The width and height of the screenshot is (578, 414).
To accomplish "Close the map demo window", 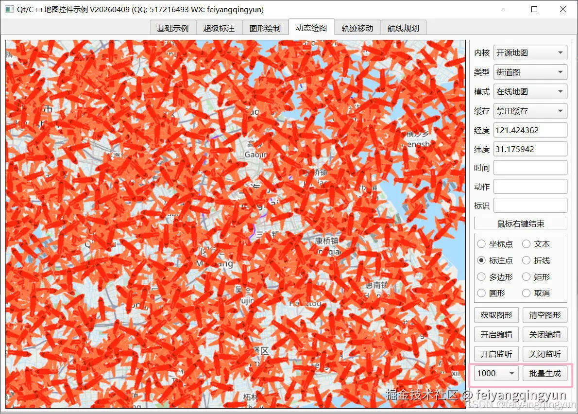I will click(562, 9).
